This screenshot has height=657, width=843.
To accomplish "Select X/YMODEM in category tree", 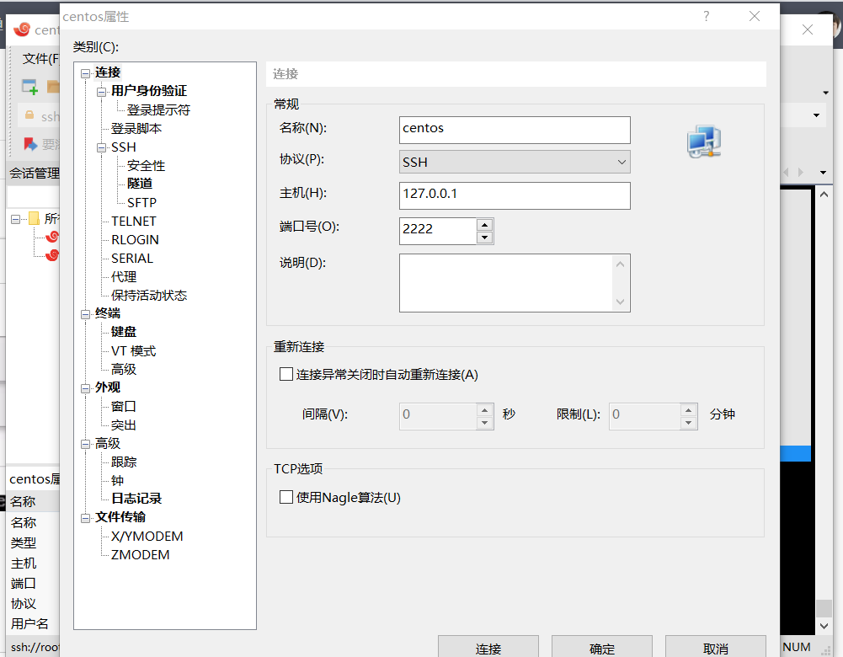I will pos(147,536).
